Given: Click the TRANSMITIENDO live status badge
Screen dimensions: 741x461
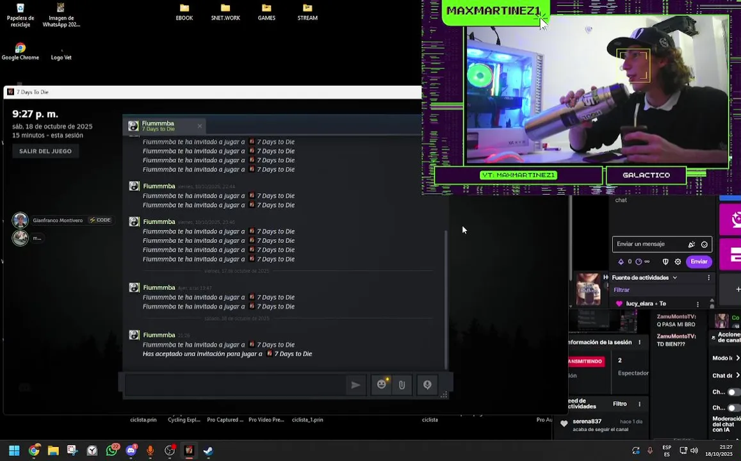Looking at the screenshot, I should pyautogui.click(x=586, y=361).
